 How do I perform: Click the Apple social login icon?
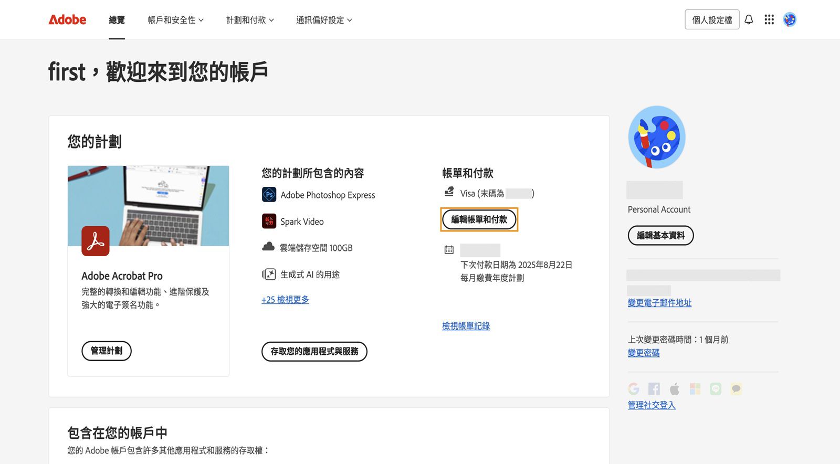pos(675,388)
